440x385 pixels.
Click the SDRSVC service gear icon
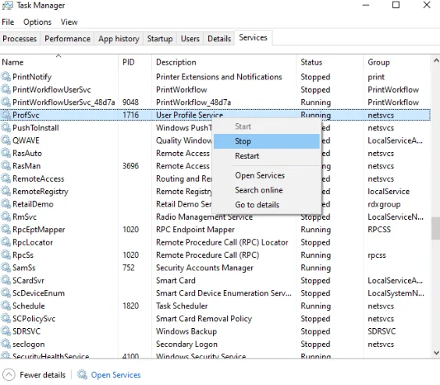pos(6,331)
